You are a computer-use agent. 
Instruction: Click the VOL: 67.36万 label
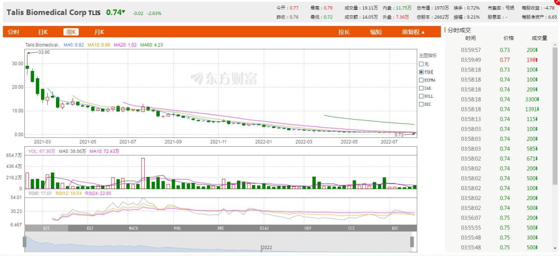tap(42, 151)
